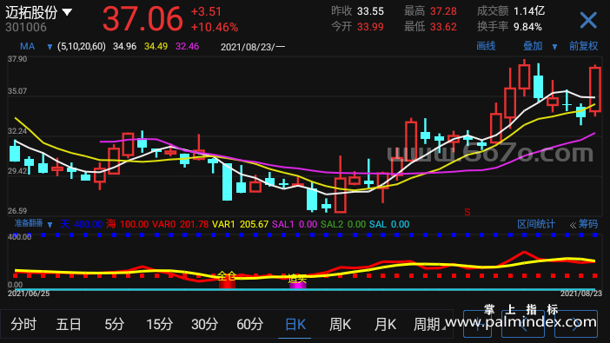Select the 15分 period tab
Screen dimensions: 610x343
pos(160,324)
